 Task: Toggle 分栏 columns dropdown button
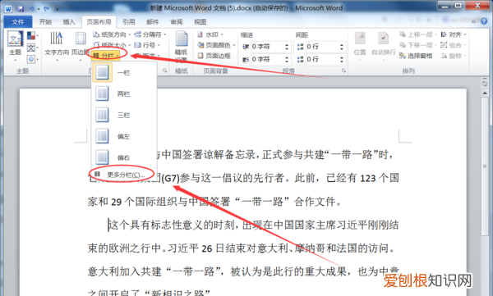[x=106, y=56]
